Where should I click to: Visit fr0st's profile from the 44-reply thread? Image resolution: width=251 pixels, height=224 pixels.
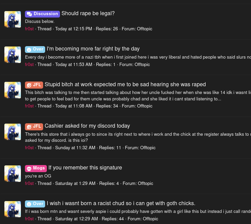point(29,219)
